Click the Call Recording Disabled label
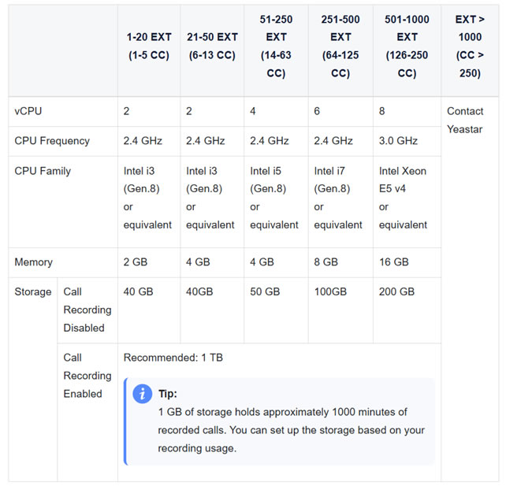Viewport: 506px width, 486px height. pos(84,310)
